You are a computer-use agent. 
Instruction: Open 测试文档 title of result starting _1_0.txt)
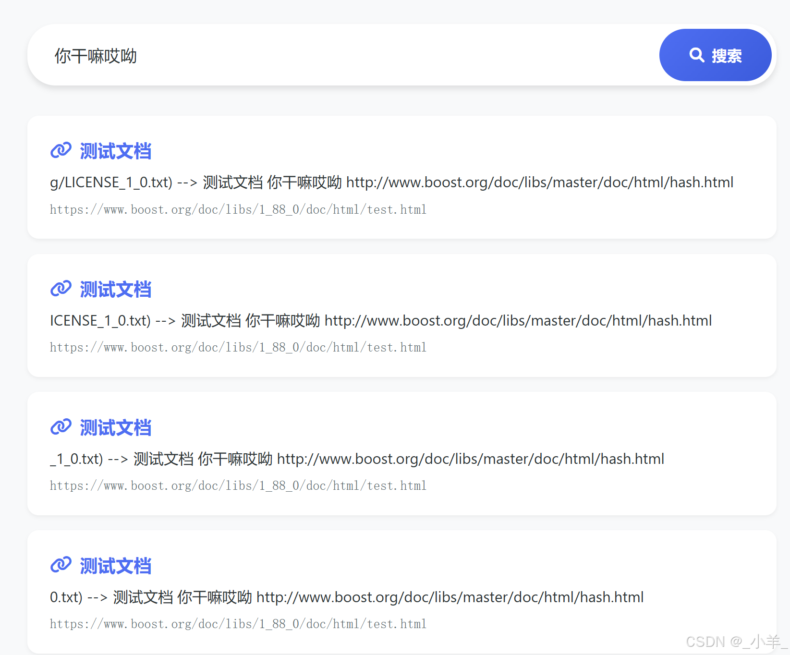point(116,427)
